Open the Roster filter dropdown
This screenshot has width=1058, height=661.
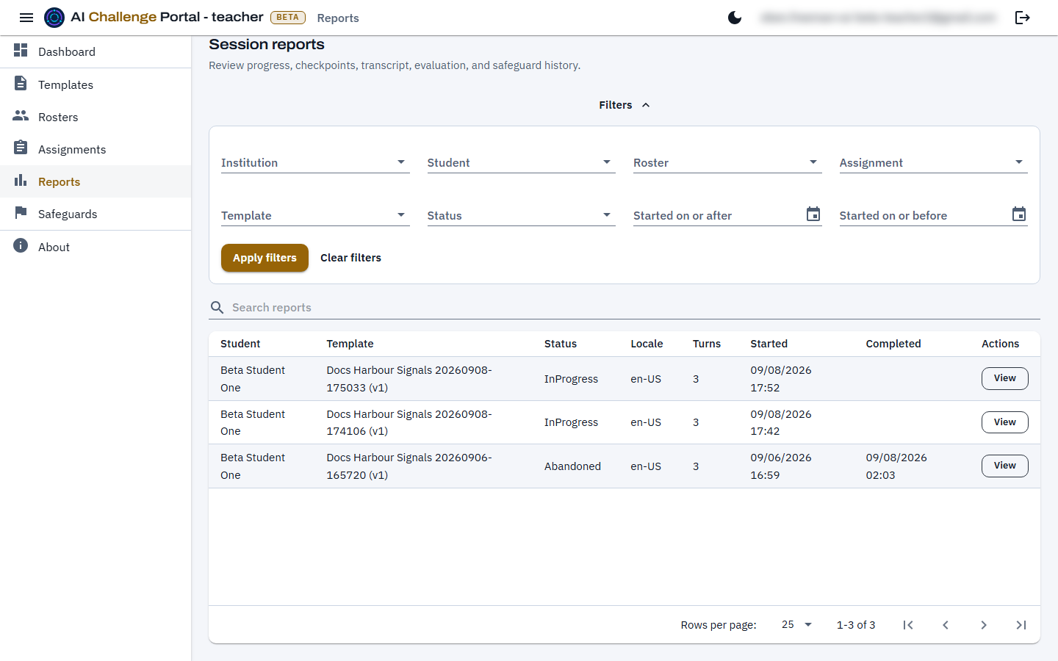pos(727,162)
